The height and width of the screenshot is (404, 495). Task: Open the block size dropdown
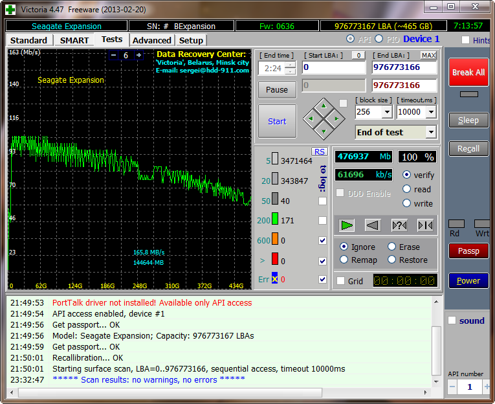[x=387, y=112]
